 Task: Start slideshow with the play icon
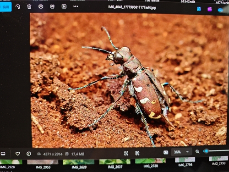point(64,6)
